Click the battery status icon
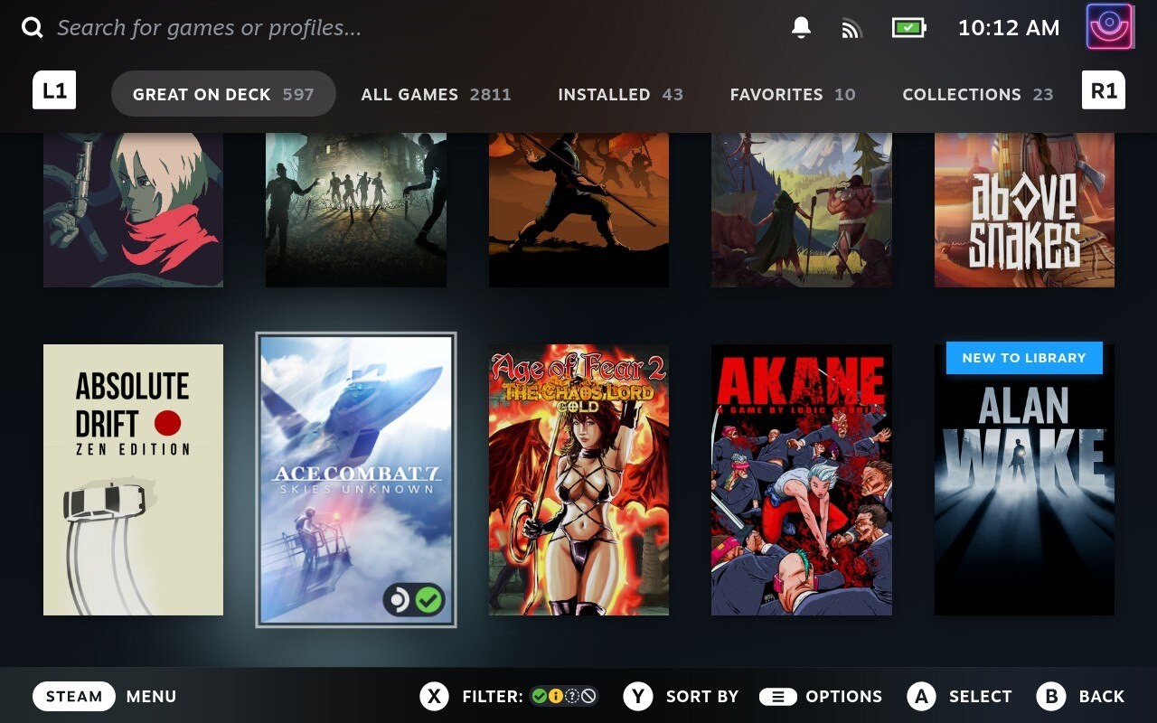Image resolution: width=1157 pixels, height=723 pixels. 908,28
